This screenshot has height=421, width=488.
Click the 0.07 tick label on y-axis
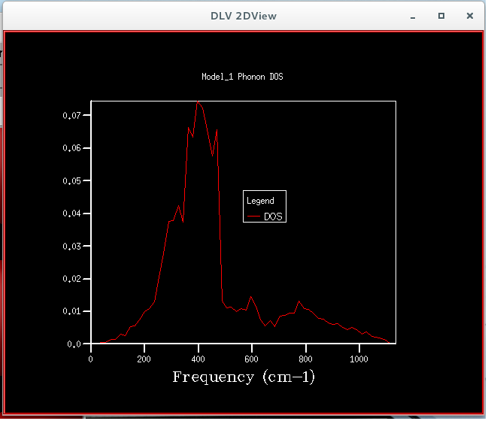(x=72, y=116)
